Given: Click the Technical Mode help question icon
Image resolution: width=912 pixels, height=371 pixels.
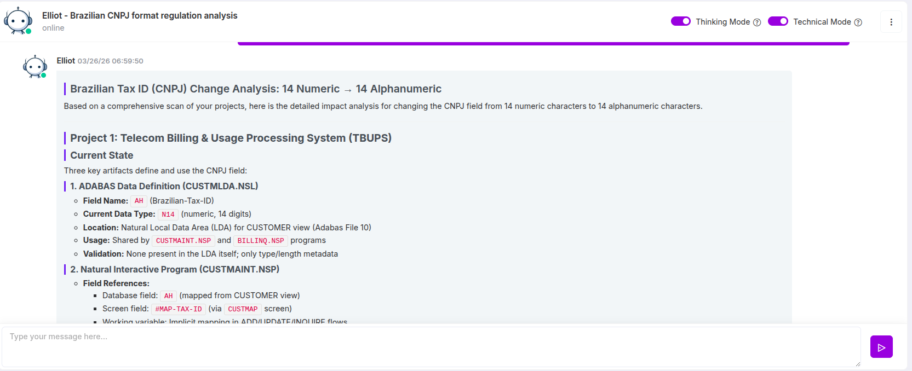Looking at the screenshot, I should (858, 22).
